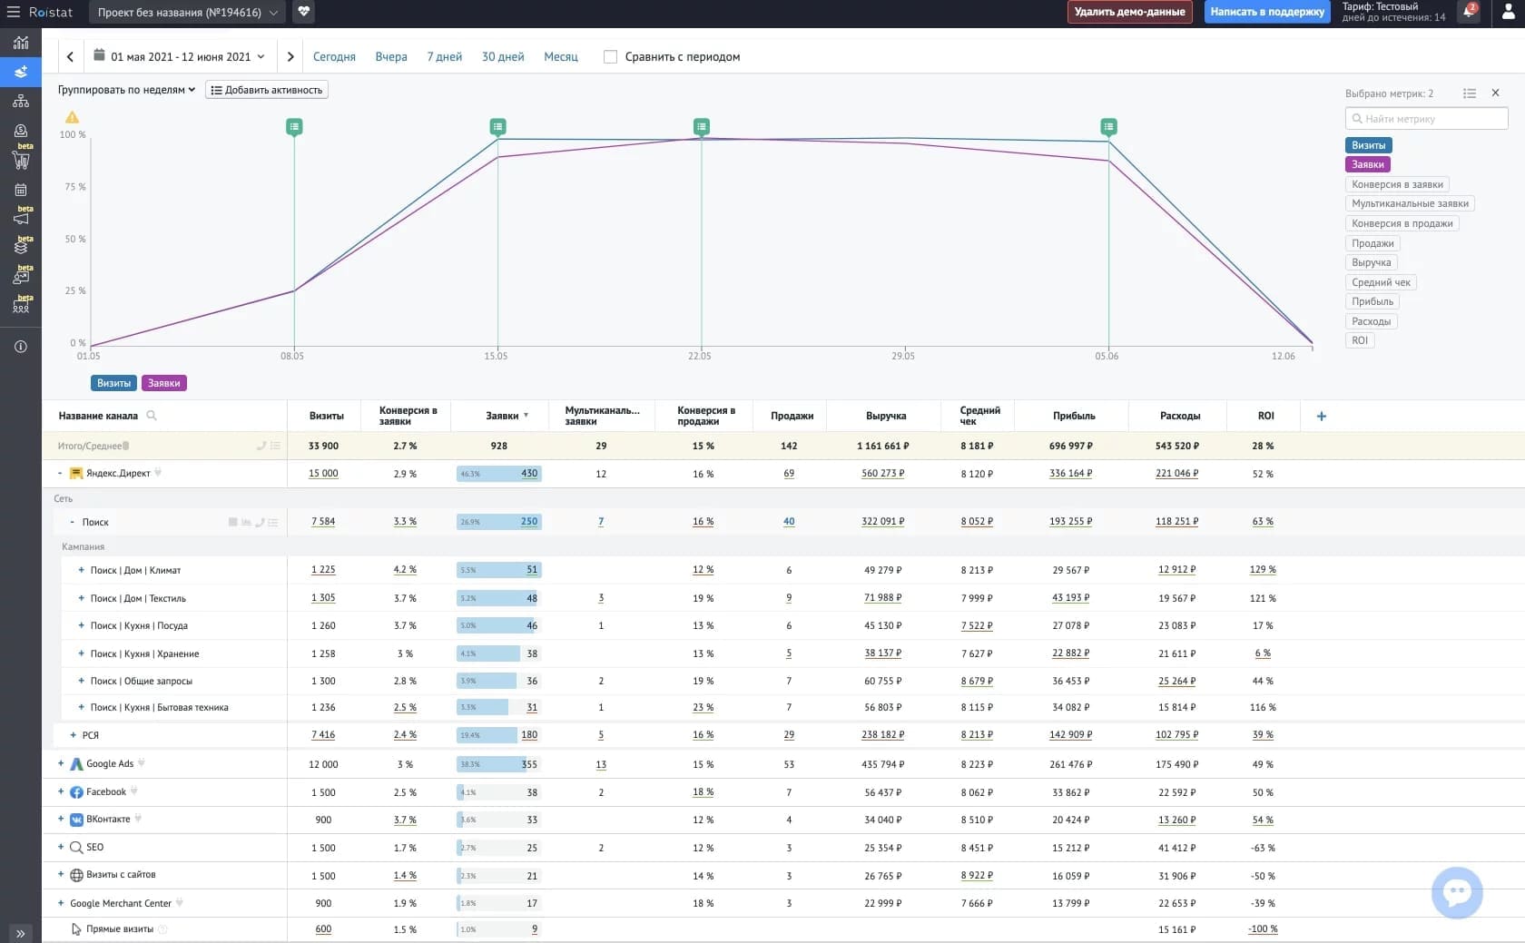Click search icon beside Название канала
The width and height of the screenshot is (1525, 943).
point(152,416)
